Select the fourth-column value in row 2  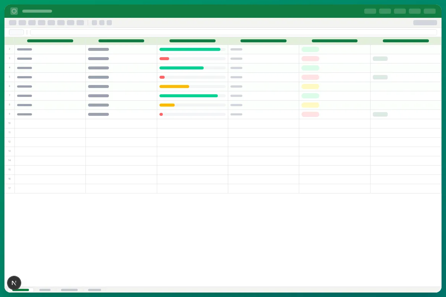[x=236, y=49]
